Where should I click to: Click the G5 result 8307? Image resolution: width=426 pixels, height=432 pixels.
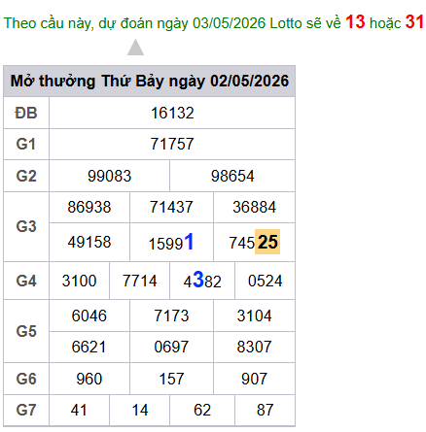254,347
